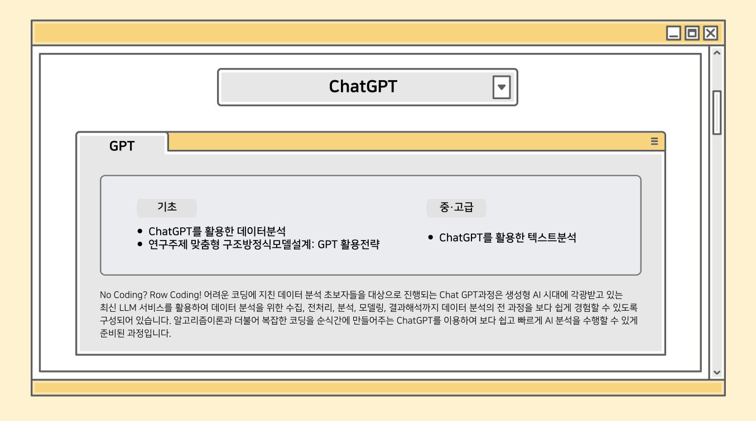Open 연구주제 맞춤형 구조방정식모델설계 course link

click(264, 244)
